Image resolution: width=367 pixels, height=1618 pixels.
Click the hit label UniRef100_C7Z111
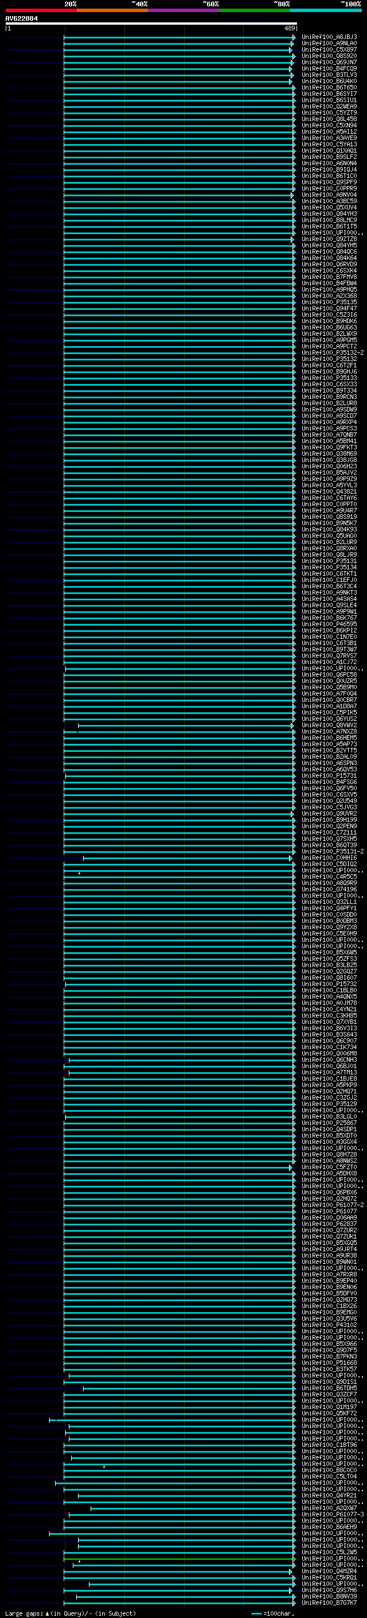pos(329,832)
